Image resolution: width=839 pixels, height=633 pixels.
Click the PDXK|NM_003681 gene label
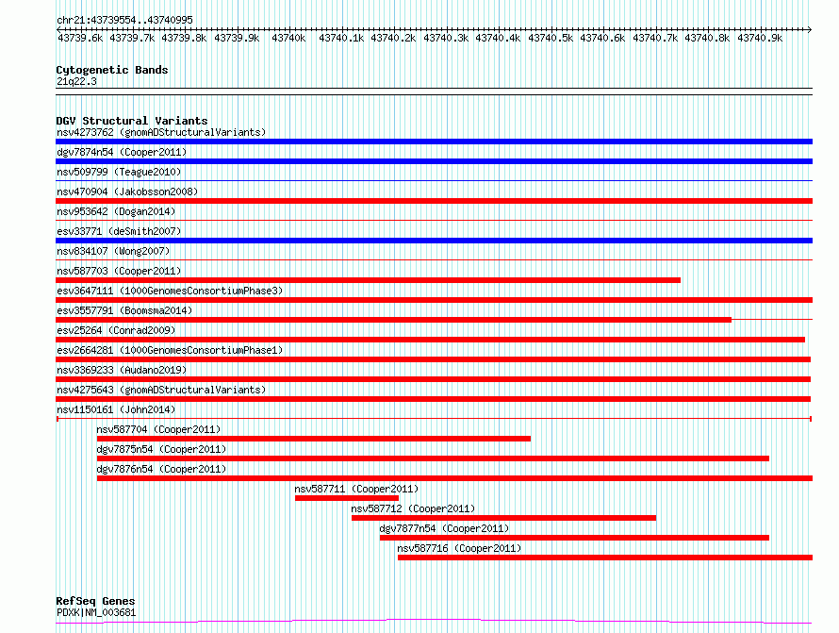tap(96, 612)
